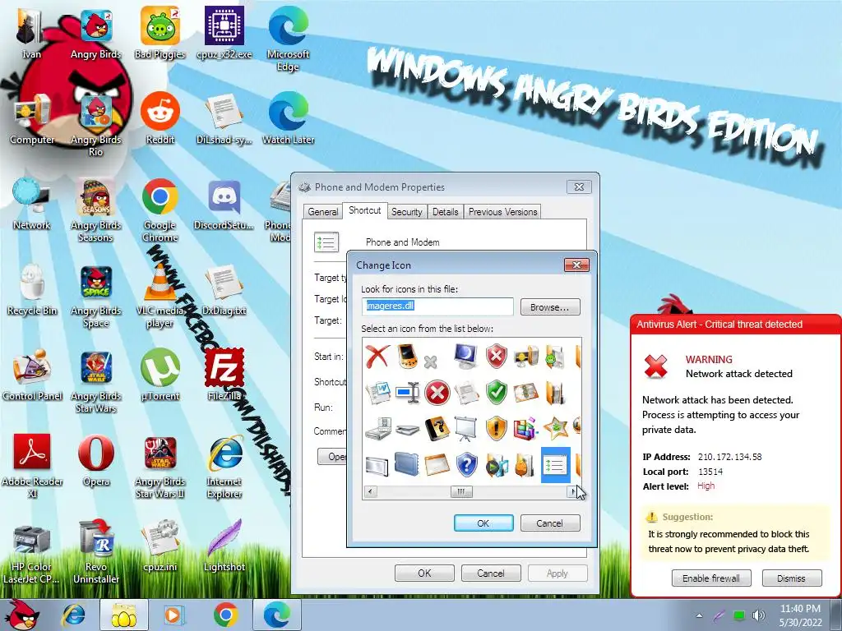
Task: Select the monitor with moon sleep icon
Action: coord(465,357)
